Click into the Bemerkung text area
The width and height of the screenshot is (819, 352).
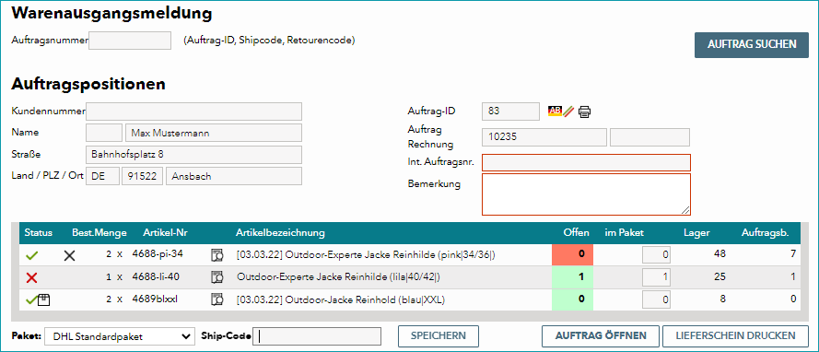coord(586,194)
